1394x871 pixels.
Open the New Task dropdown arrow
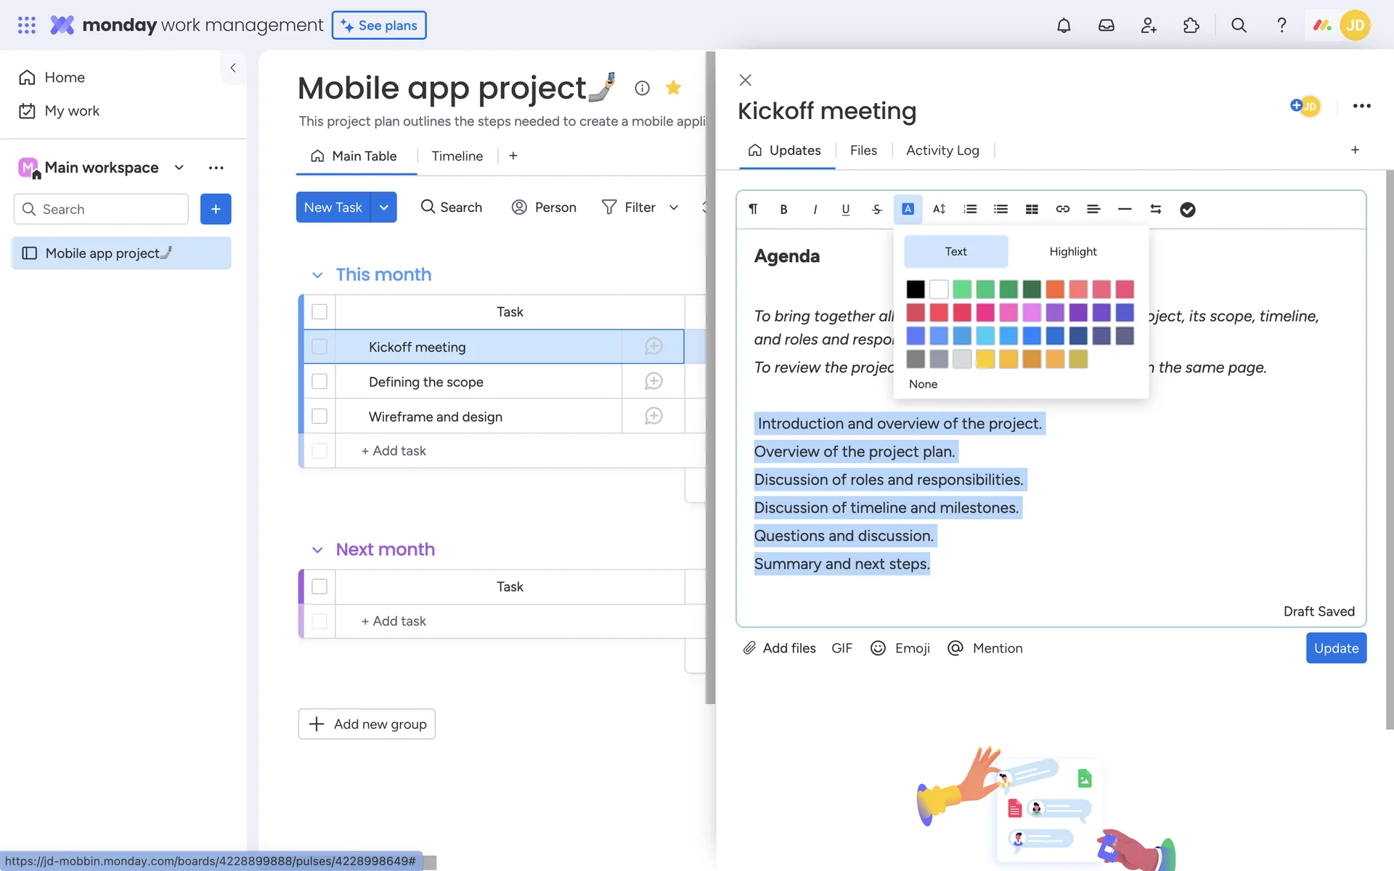pos(383,208)
